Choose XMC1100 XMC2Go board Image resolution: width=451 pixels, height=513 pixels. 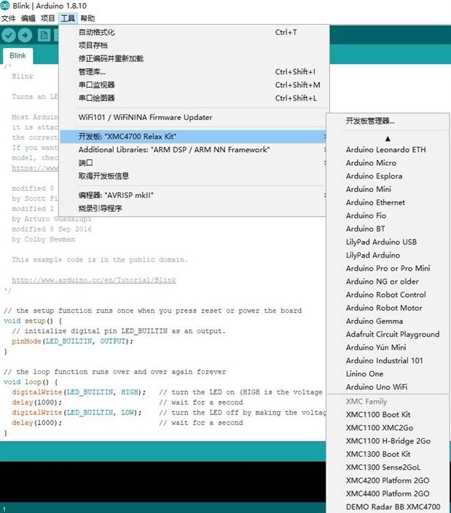[x=388, y=428]
